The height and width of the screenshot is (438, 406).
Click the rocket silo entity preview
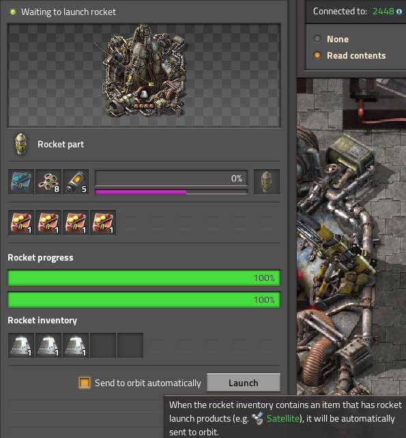click(x=144, y=75)
